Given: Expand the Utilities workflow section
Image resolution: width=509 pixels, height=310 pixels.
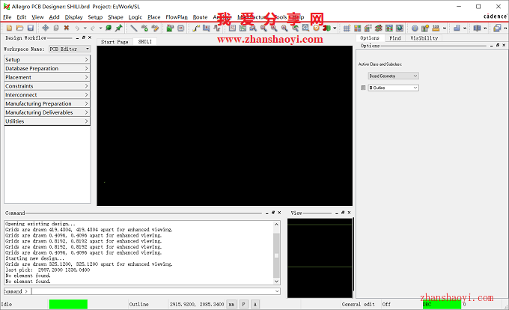Looking at the screenshot, I should pyautogui.click(x=47, y=121).
